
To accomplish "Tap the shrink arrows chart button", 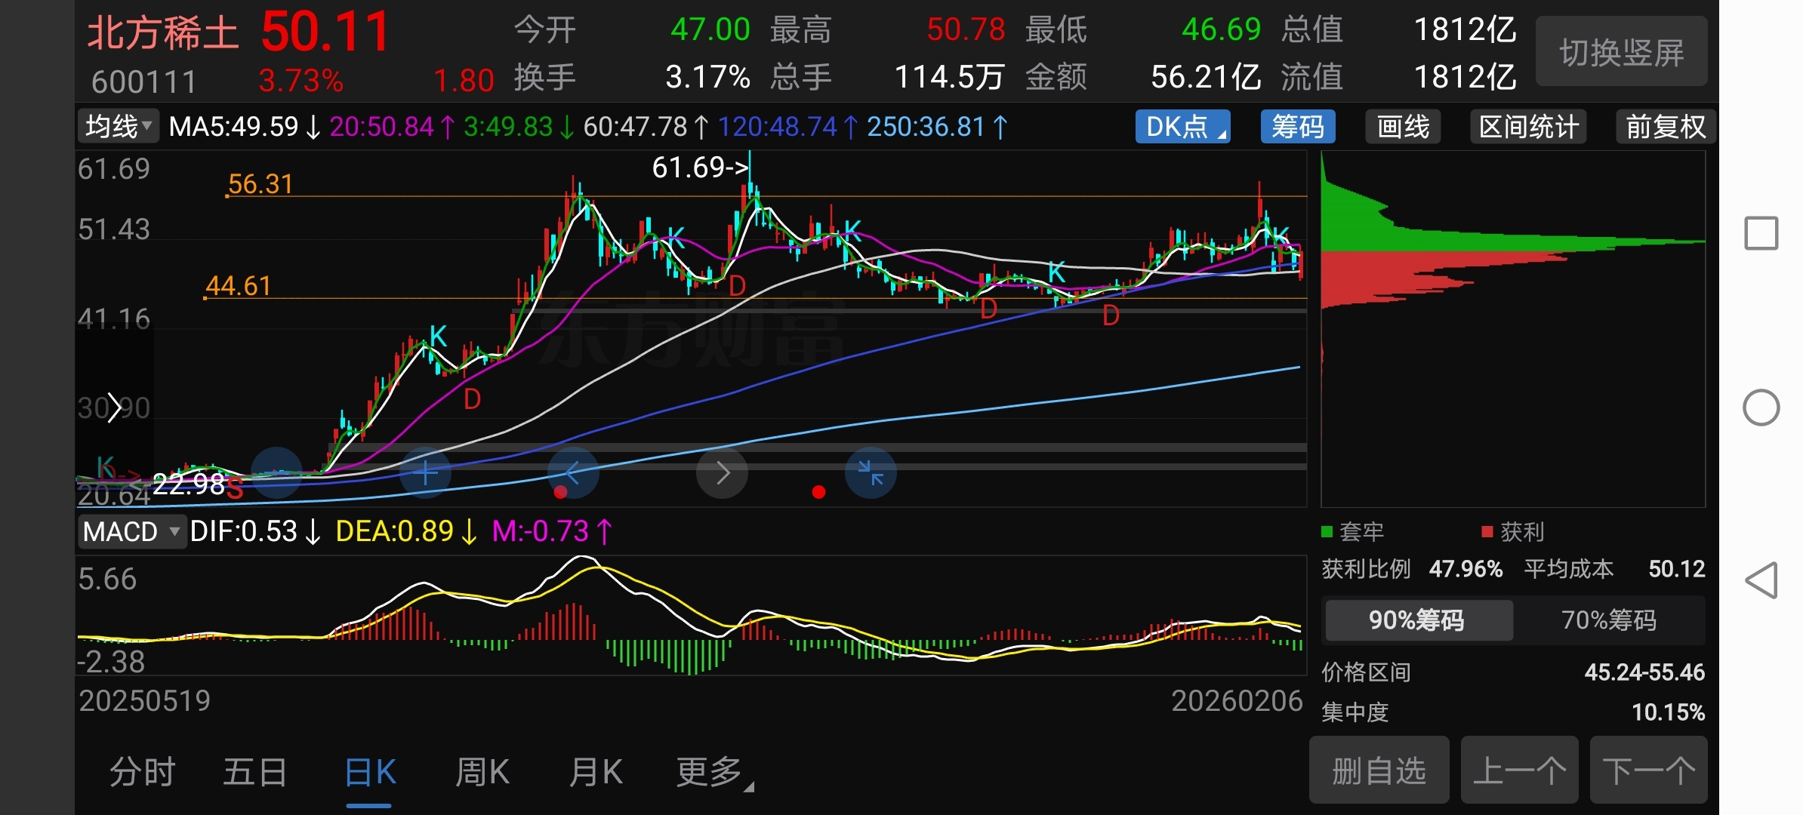I will (871, 473).
